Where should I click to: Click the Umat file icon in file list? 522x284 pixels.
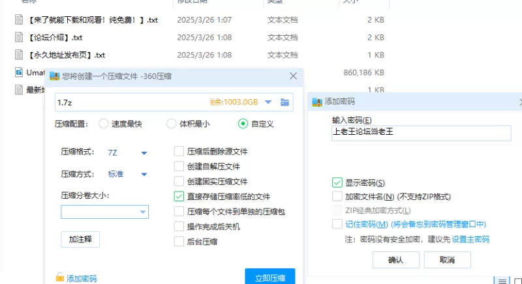coord(19,72)
